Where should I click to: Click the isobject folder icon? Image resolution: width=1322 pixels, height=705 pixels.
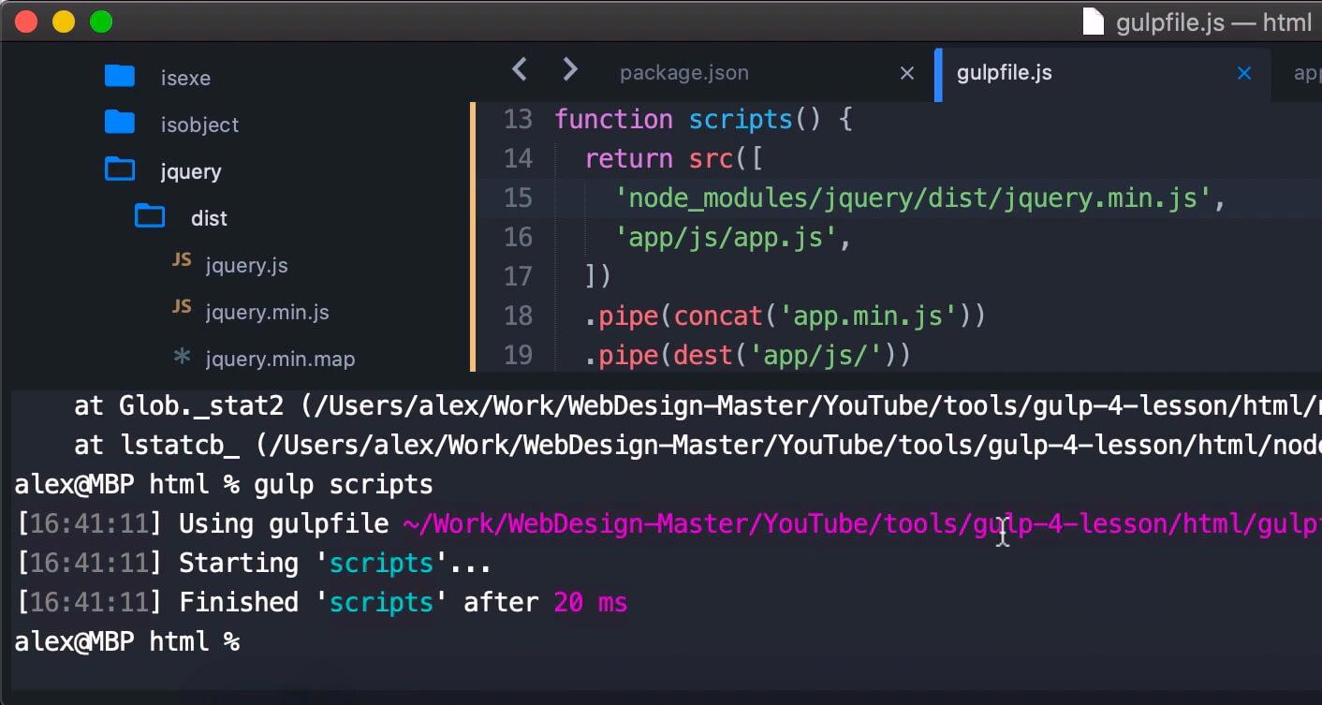[120, 123]
